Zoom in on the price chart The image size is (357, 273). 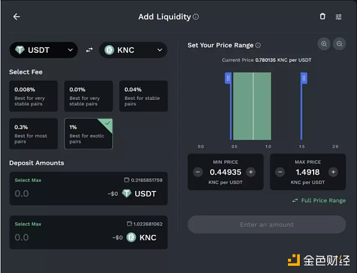click(324, 43)
